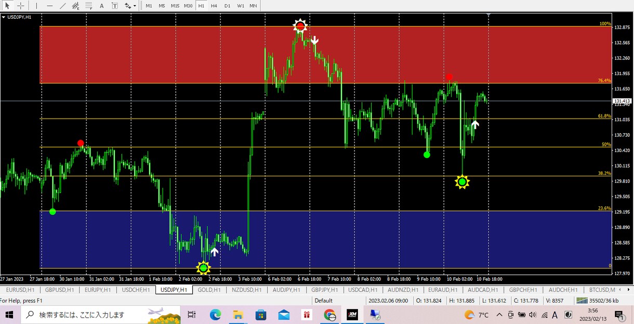Click the chart shift marker triangle
Image resolution: width=634 pixels, height=324 pixels.
click(488, 15)
